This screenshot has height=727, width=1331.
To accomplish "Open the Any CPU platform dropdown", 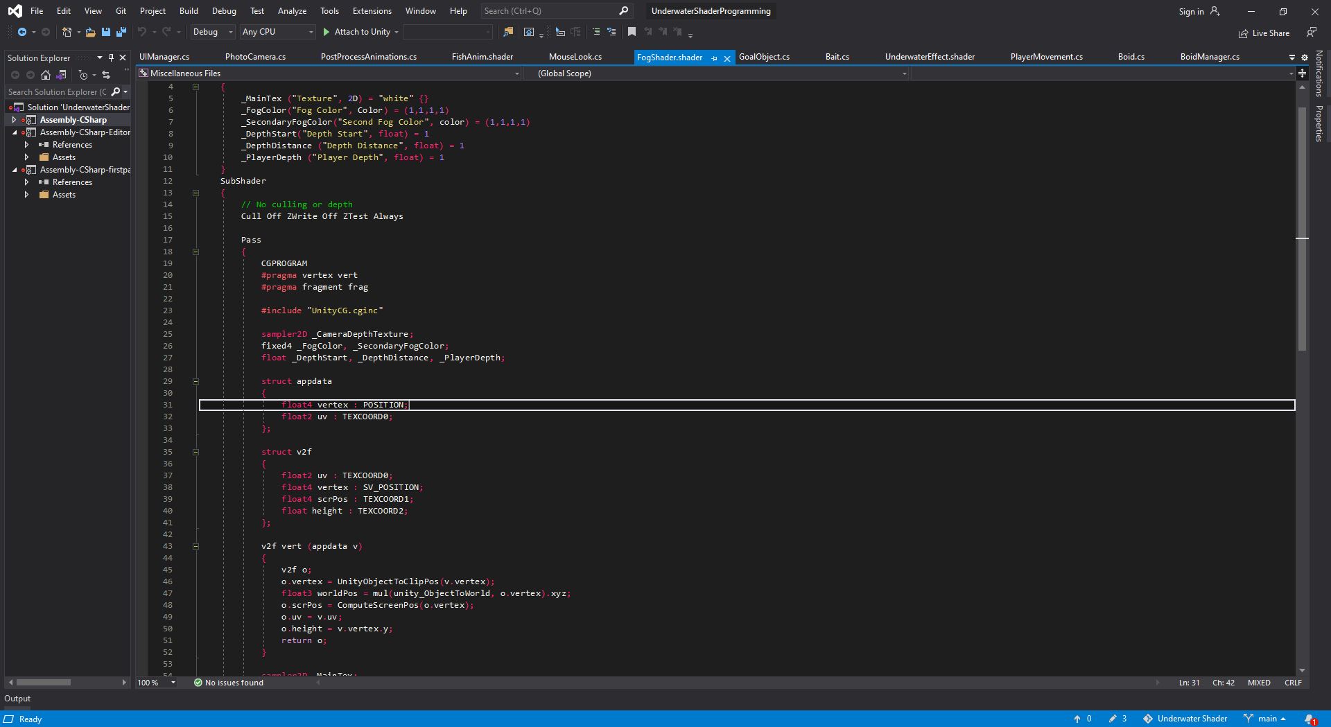I will click(x=277, y=32).
